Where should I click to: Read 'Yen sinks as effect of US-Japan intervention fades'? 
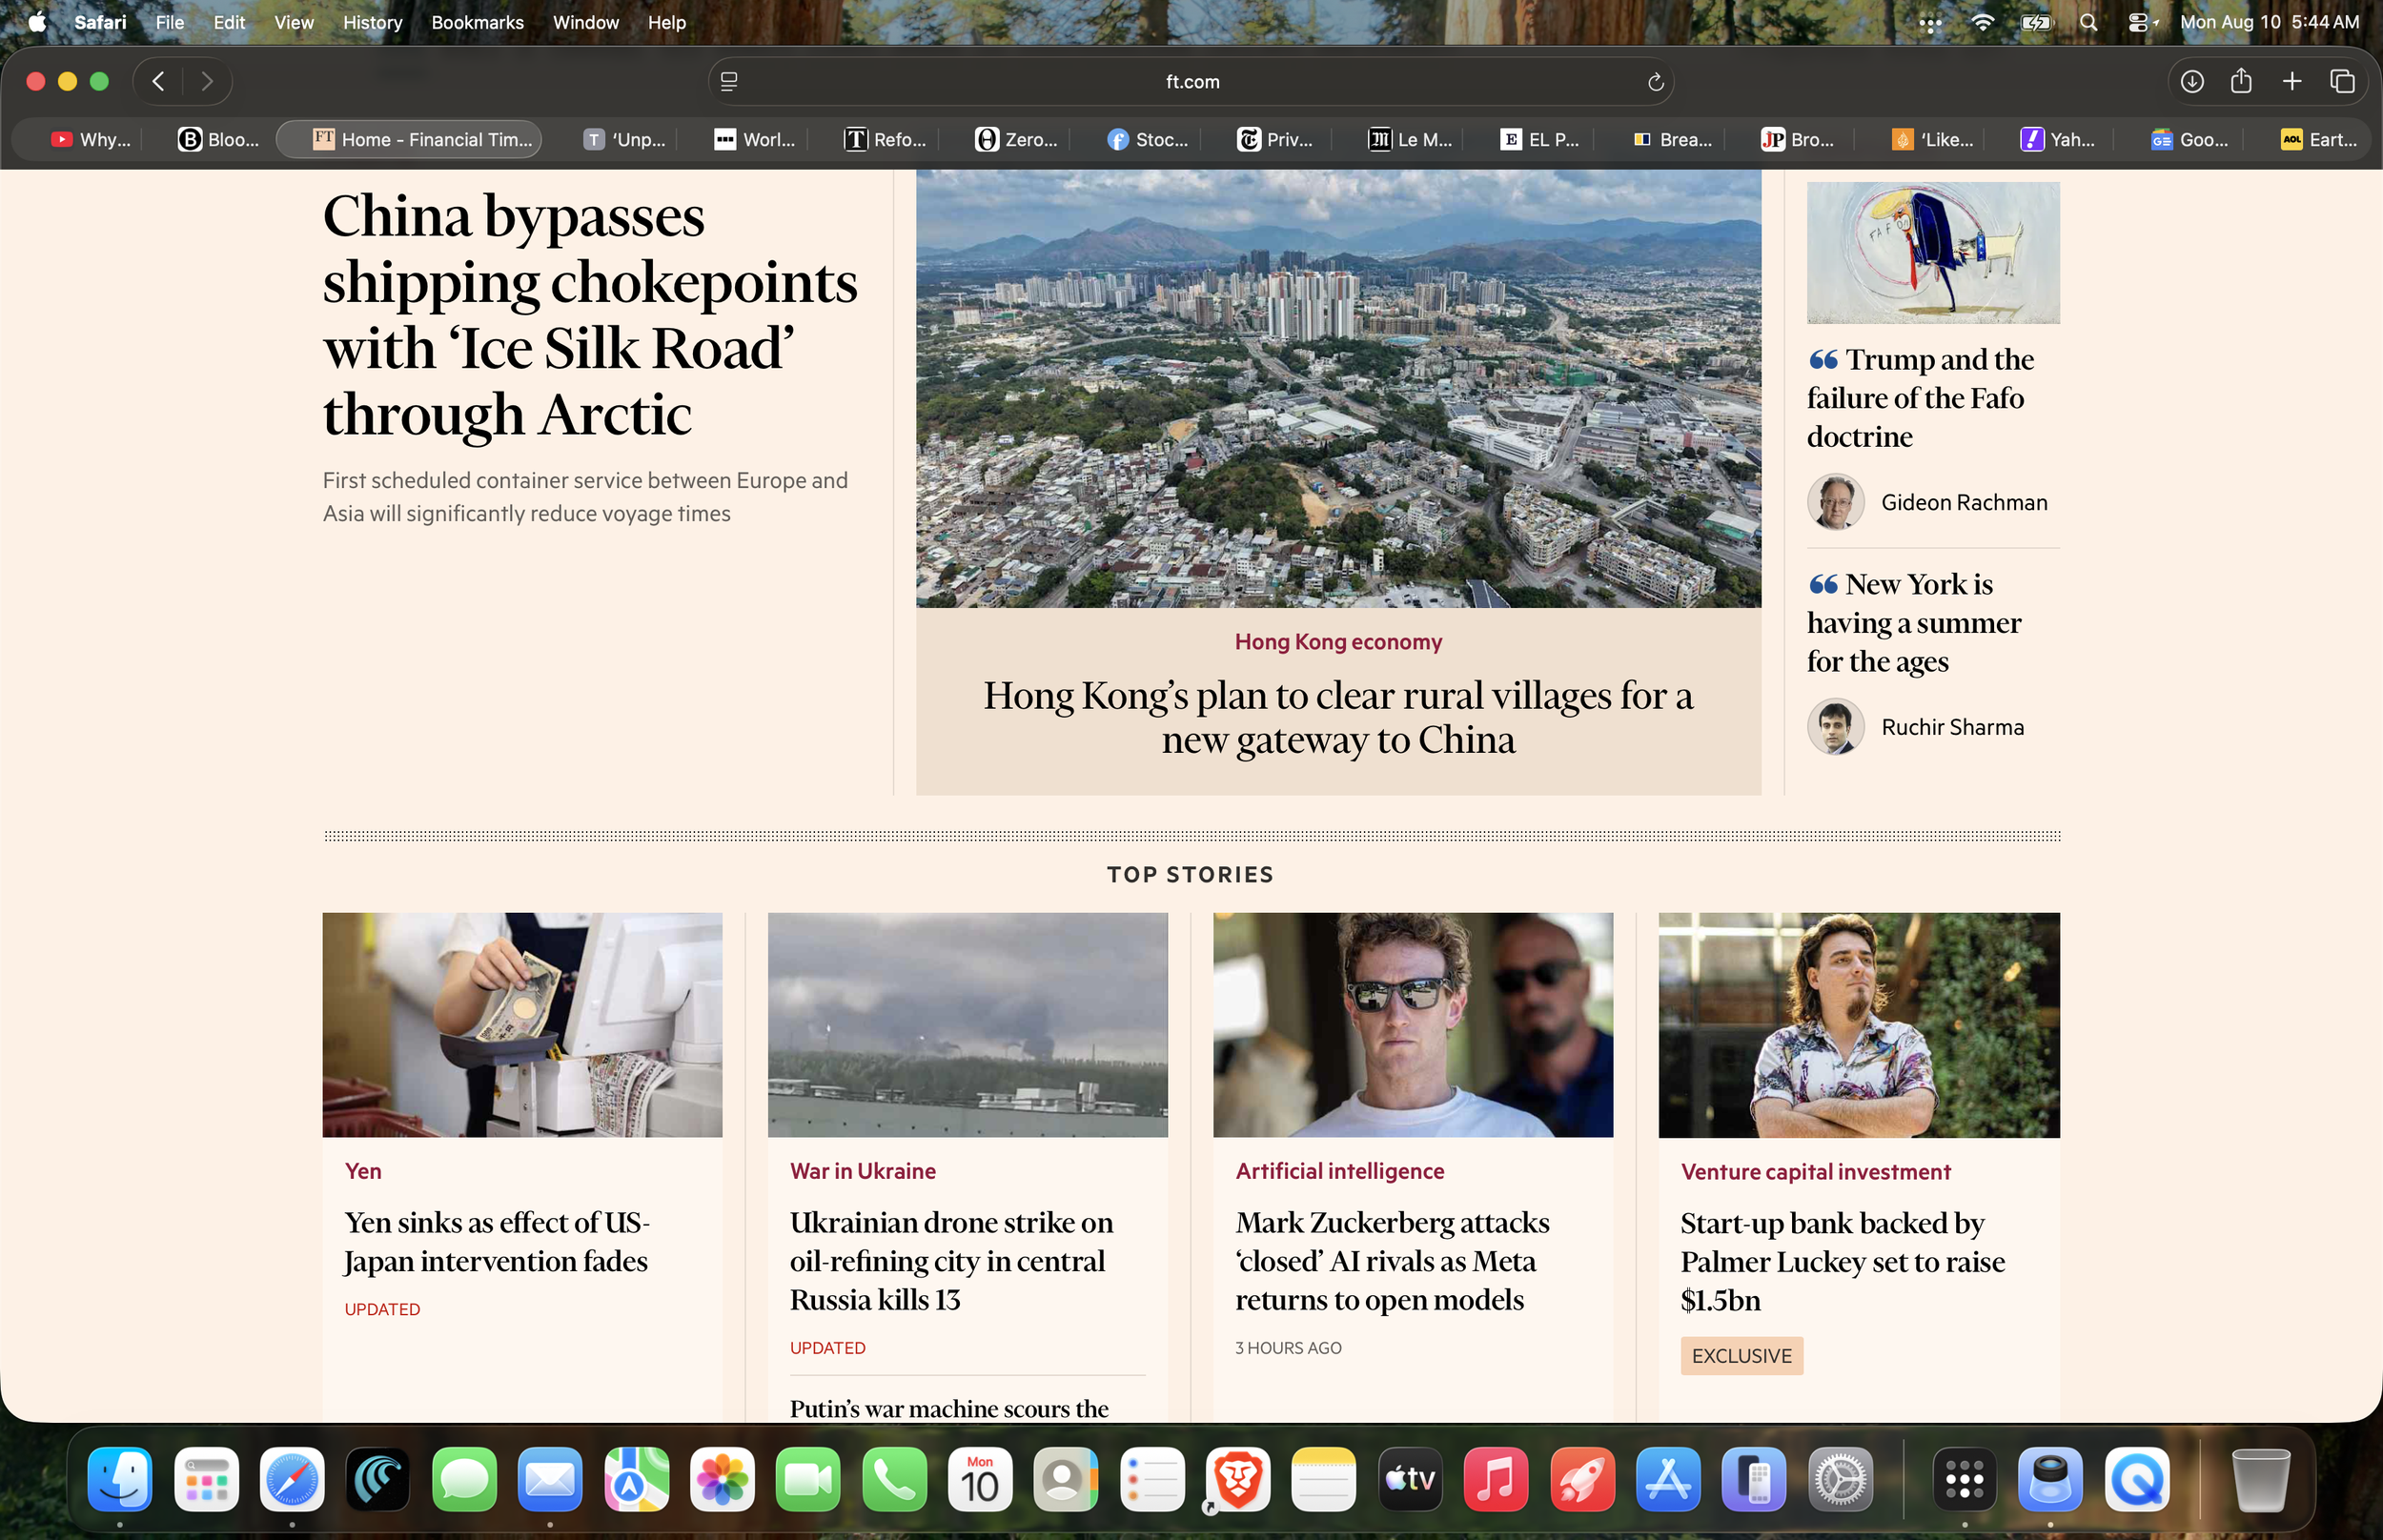497,1242
